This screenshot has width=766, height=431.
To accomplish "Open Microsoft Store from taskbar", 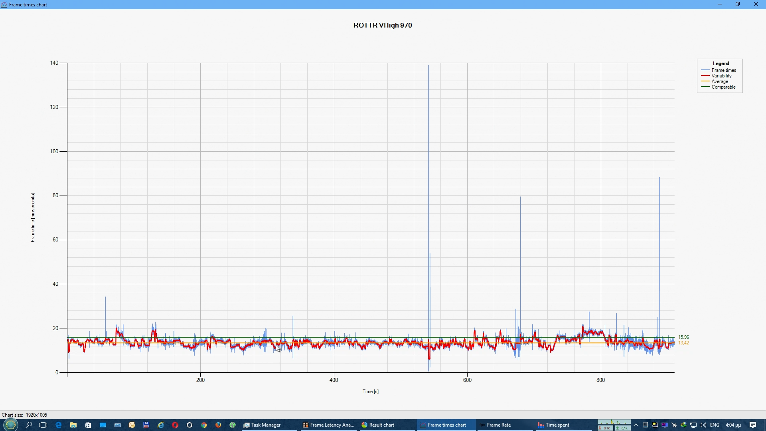I will 88,425.
